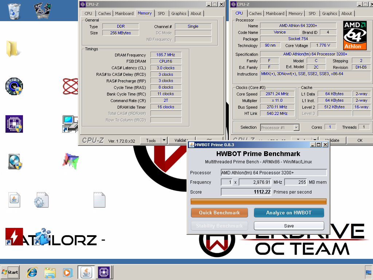Click the orange benchmark progress bar
The image size is (373, 280).
click(x=259, y=201)
